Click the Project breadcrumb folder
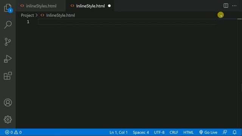 point(27,15)
